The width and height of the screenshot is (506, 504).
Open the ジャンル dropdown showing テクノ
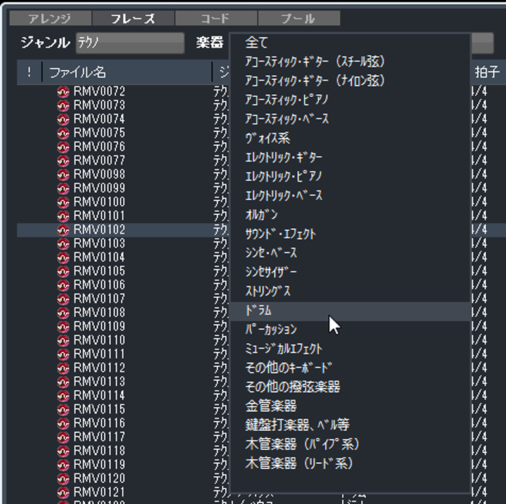(130, 42)
